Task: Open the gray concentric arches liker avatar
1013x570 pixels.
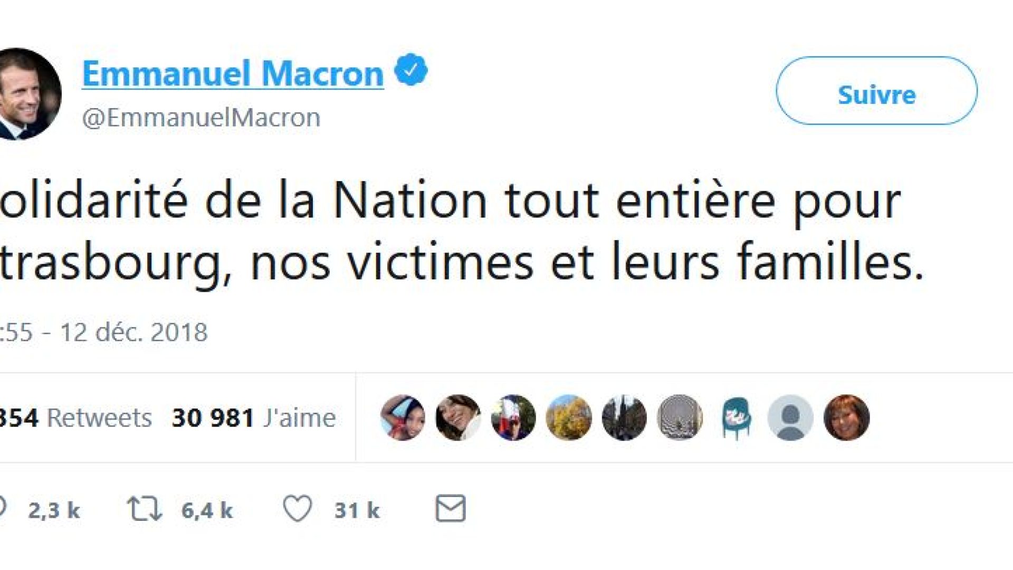Action: point(680,417)
